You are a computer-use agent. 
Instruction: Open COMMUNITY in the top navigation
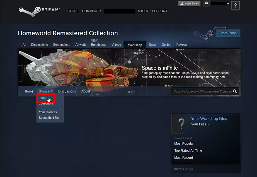click(x=92, y=11)
